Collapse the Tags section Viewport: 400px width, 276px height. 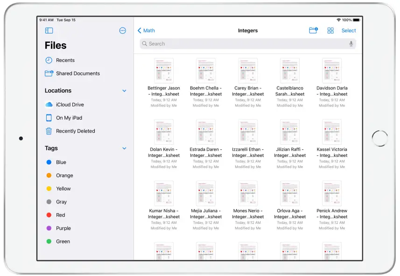[x=124, y=148]
